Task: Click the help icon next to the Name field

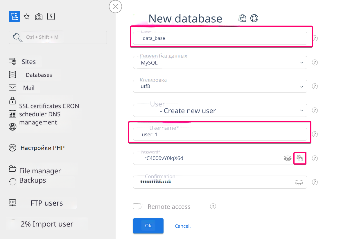Action: pos(315,38)
